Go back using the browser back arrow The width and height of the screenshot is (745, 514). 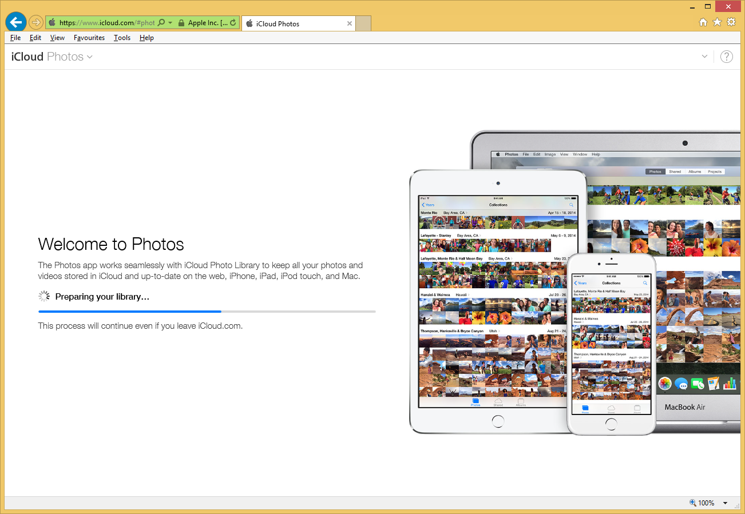[x=16, y=22]
